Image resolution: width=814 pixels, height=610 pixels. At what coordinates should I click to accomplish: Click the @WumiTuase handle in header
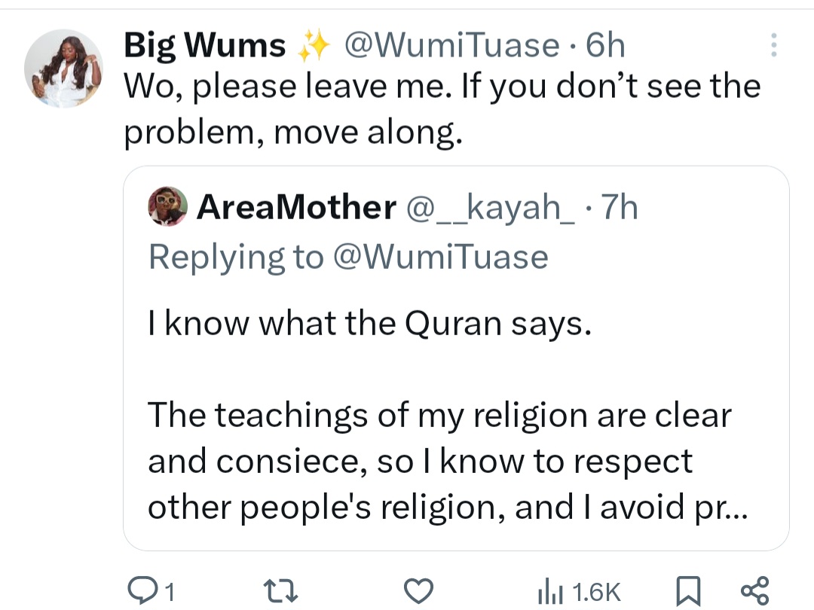coord(451,47)
